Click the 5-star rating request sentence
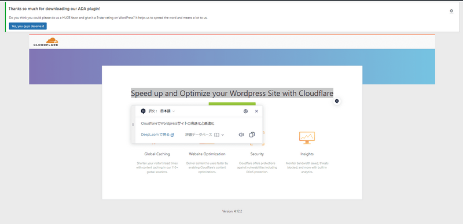This screenshot has height=224, width=463. click(108, 18)
